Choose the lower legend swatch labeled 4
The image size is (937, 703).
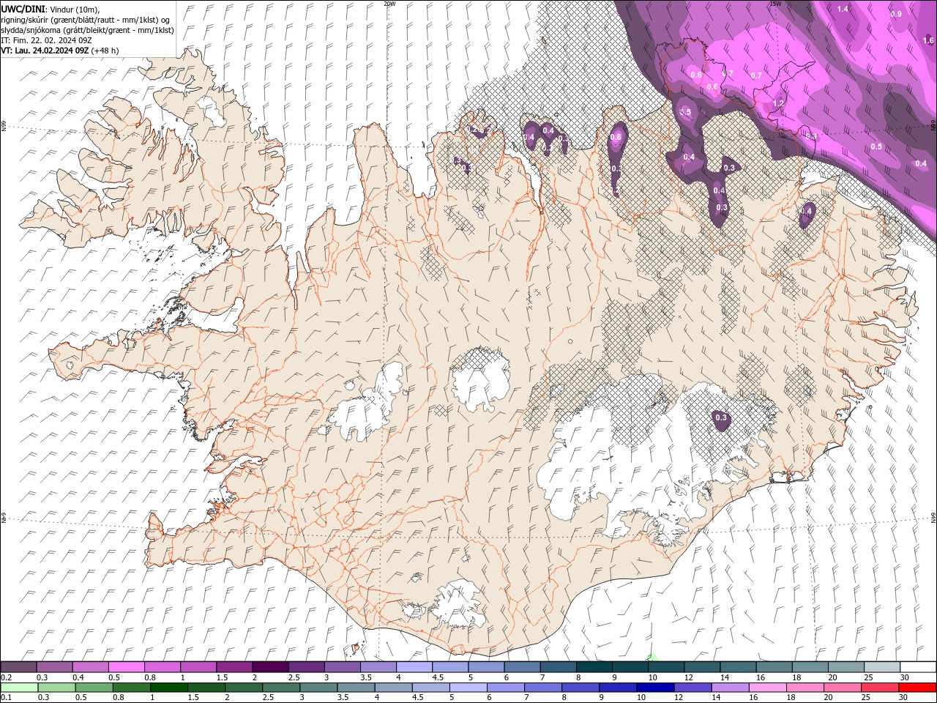click(x=393, y=688)
